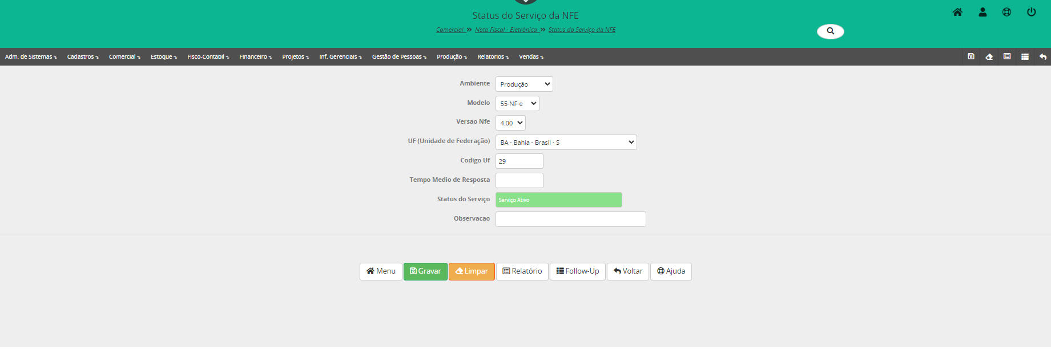The height and width of the screenshot is (354, 1051).
Task: Open the user profile icon
Action: coord(982,12)
